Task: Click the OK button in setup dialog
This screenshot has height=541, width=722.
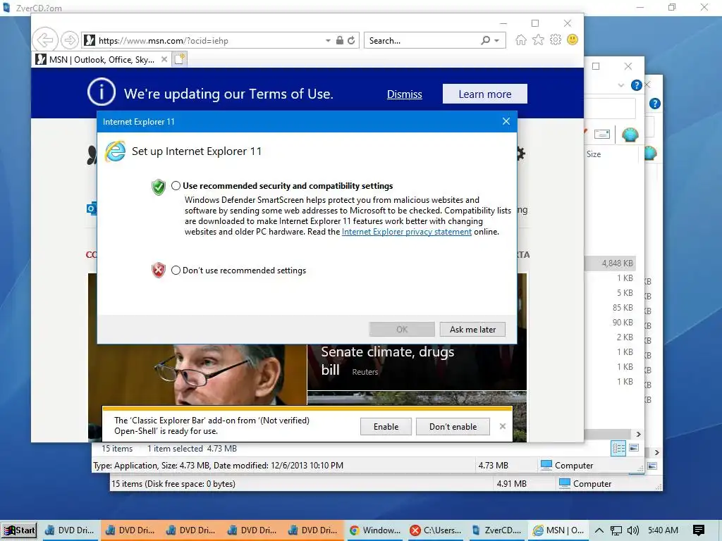Action: tap(401, 330)
